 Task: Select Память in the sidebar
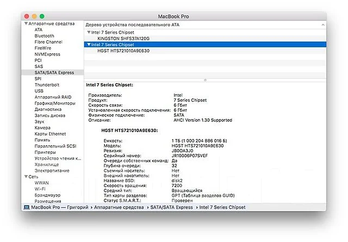[42, 140]
